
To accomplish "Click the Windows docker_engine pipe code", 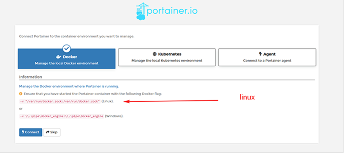I will pos(62,116).
